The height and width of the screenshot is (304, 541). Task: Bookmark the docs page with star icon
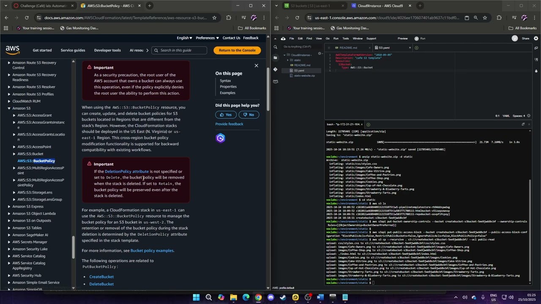click(x=214, y=18)
